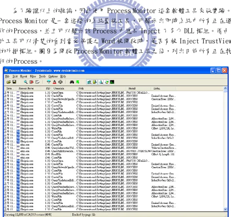
Task: Toggle Autoscroll toolbar icon
Action: pos(32,82)
